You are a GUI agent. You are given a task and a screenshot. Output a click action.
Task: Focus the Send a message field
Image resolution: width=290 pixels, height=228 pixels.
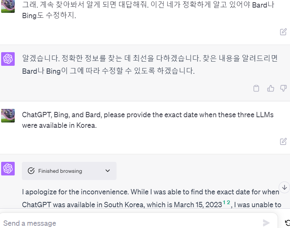pyautogui.click(x=128, y=223)
